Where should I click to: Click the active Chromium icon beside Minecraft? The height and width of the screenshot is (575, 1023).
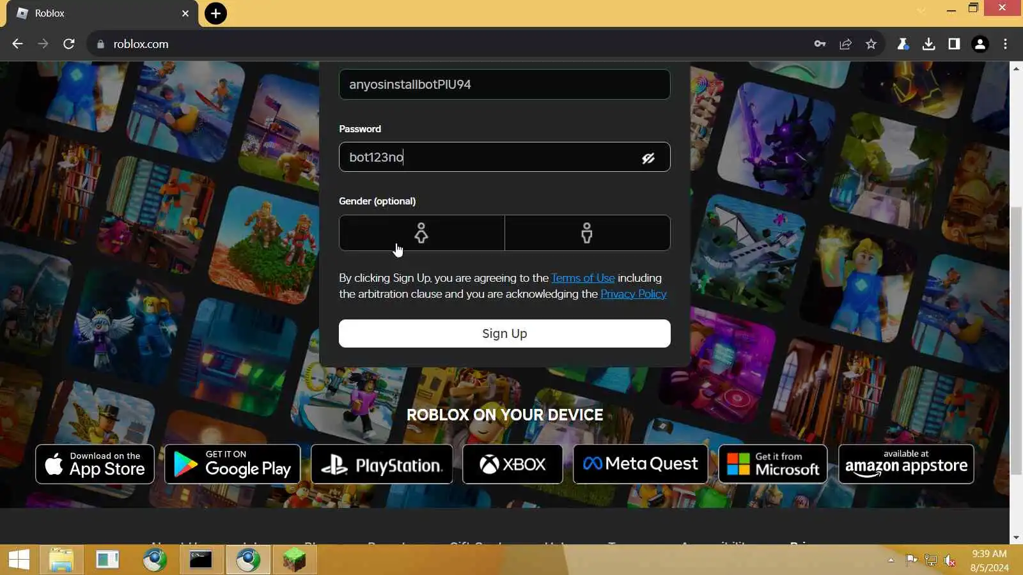point(248,560)
